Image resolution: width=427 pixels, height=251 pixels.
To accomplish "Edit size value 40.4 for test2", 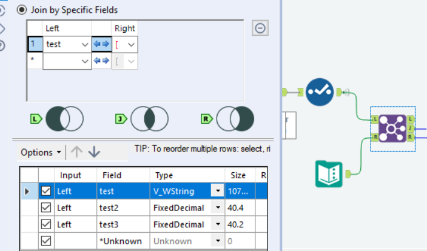I will (x=240, y=208).
